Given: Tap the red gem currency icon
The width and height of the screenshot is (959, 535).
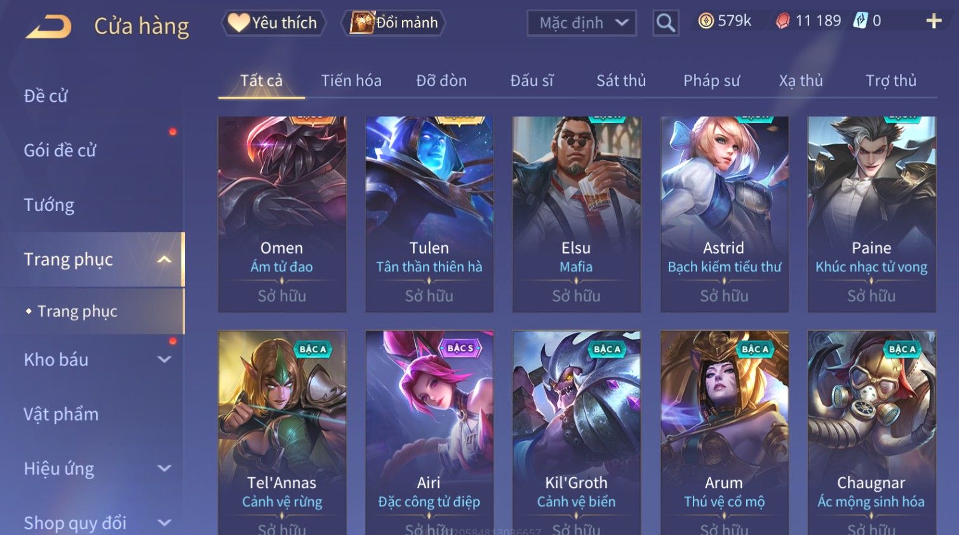Looking at the screenshot, I should (782, 22).
